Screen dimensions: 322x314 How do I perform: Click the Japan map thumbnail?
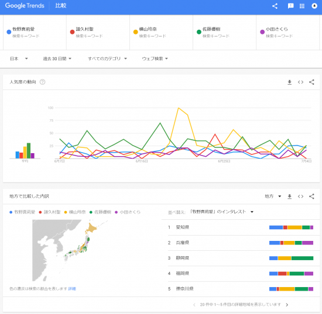(70, 250)
